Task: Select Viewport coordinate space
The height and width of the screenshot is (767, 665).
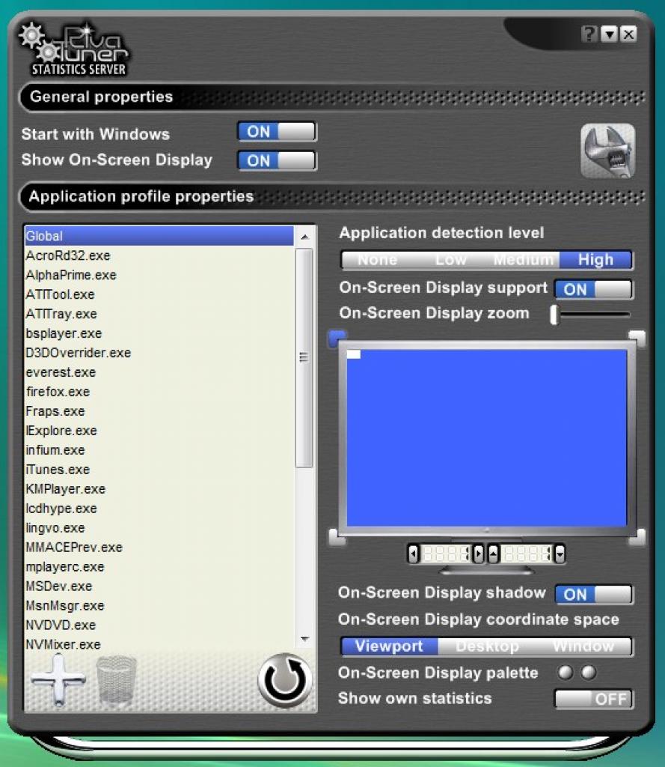Action: pos(389,646)
